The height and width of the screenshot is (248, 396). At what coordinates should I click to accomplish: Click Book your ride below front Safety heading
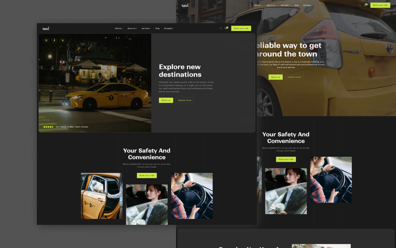pos(147,176)
